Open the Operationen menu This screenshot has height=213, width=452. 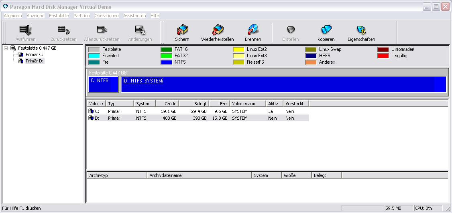pos(106,16)
